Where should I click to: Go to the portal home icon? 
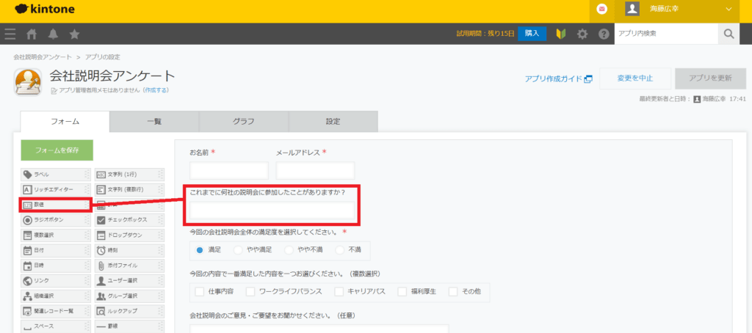pos(32,34)
